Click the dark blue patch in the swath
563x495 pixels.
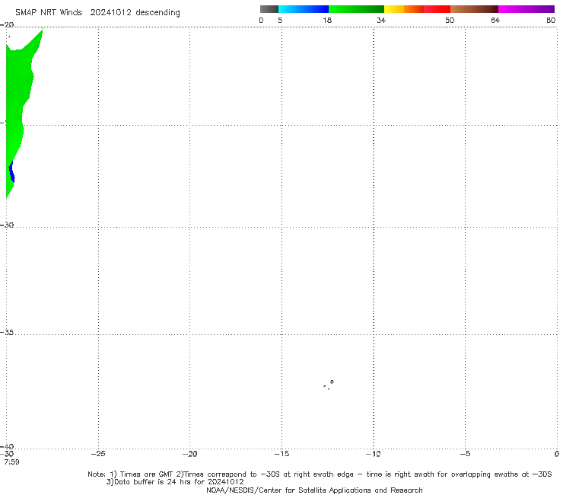(x=12, y=172)
